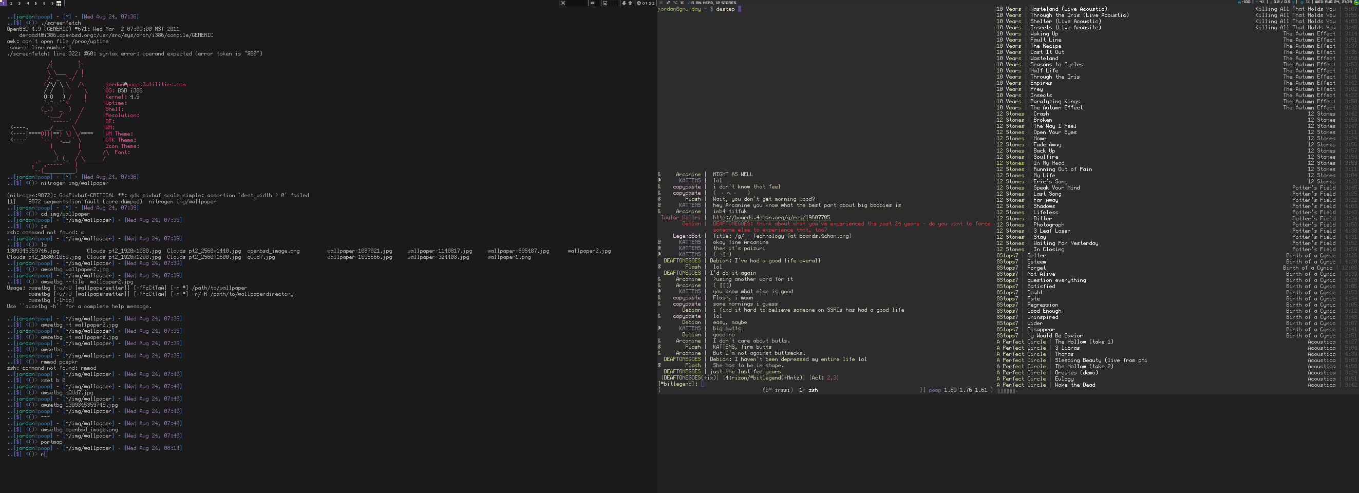Switch to workspace 8 tag
Viewport: 1359px width, 493px height.
tap(44, 3)
